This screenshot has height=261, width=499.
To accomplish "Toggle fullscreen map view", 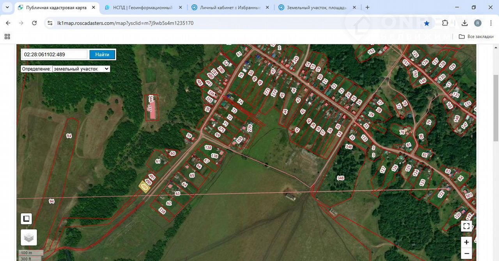I will coord(466,226).
